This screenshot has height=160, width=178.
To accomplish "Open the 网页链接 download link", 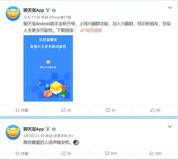I will (x=91, y=30).
